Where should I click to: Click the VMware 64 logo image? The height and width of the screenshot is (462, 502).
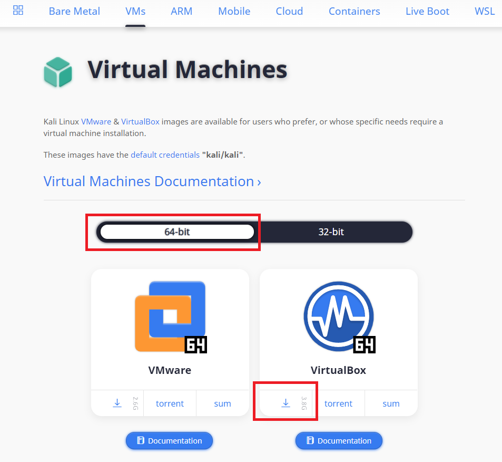pos(171,317)
